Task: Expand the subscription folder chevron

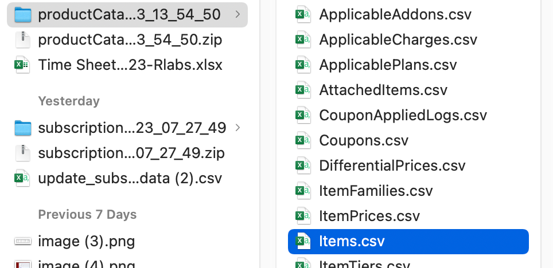Action: point(237,128)
